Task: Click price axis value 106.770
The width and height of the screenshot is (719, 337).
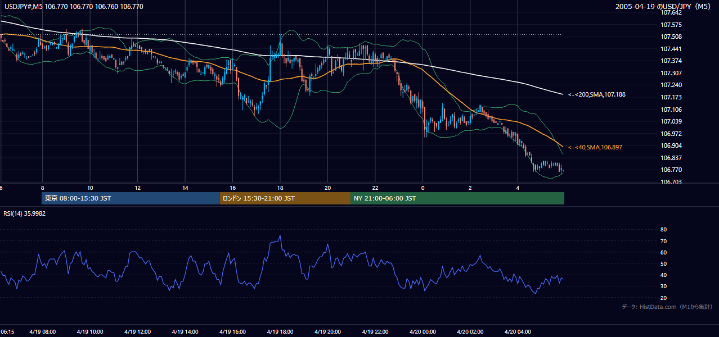Action: tap(672, 170)
